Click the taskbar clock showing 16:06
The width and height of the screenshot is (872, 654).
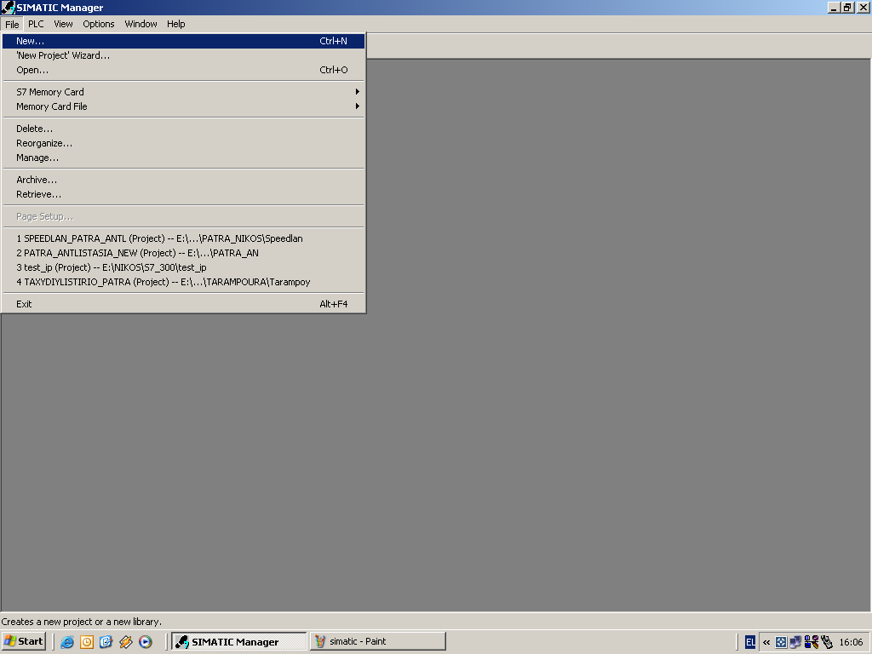point(851,642)
